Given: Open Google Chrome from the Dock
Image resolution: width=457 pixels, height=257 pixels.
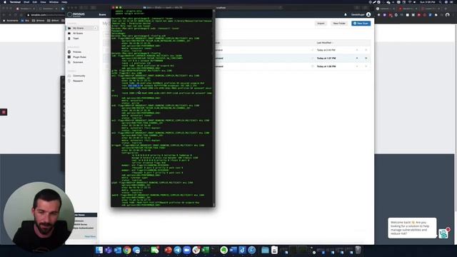Looking at the screenshot, I should 127,250.
